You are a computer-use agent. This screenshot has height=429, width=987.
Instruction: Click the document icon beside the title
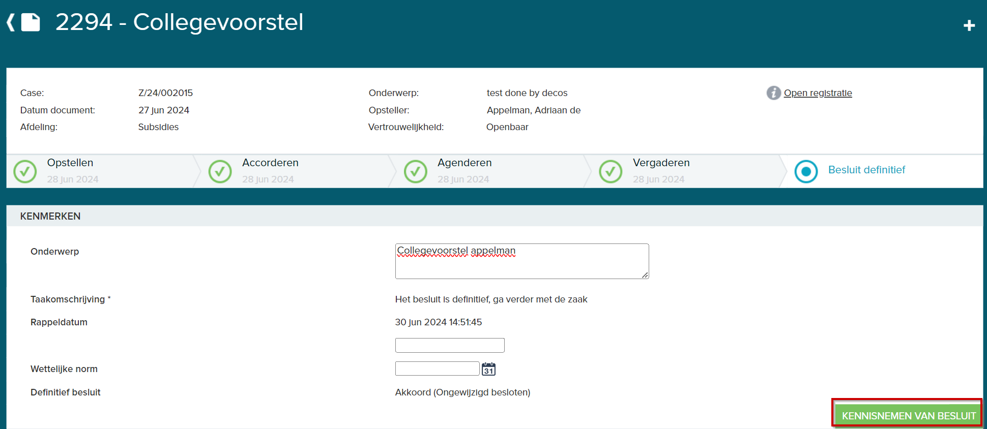click(x=31, y=22)
